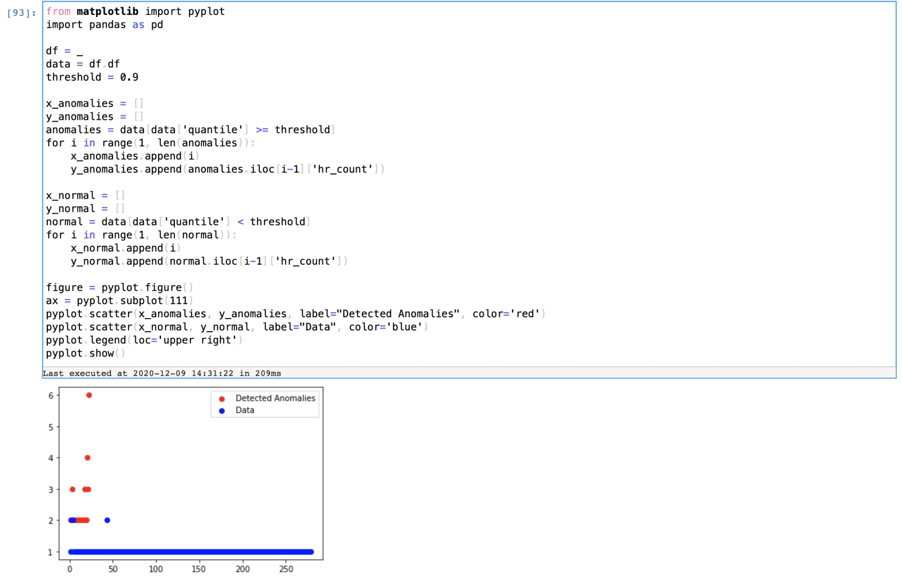The height and width of the screenshot is (576, 902).
Task: Click the 'Detected Anomalies' legend entry
Action: [x=275, y=398]
